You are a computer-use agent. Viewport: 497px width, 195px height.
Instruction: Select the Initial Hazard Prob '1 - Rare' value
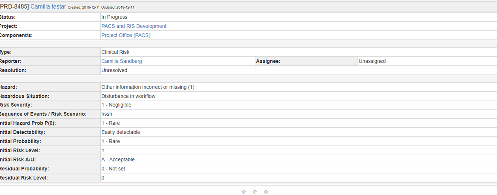tap(110, 123)
